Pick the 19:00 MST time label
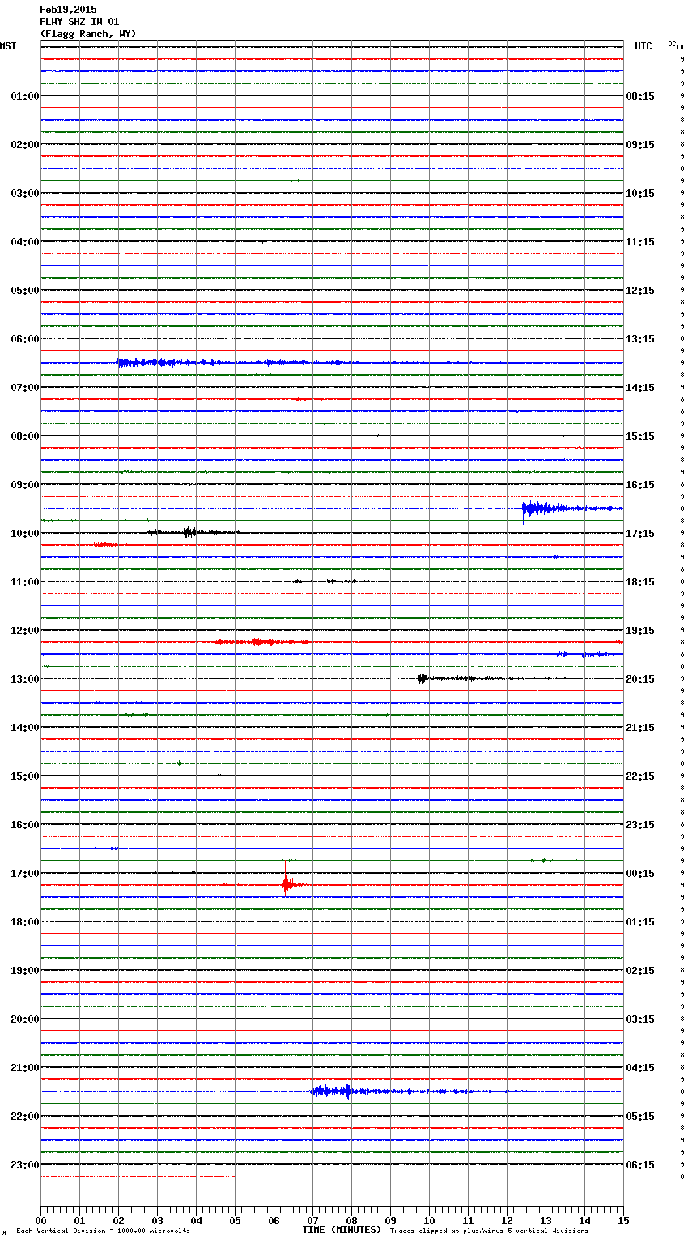Image resolution: width=688 pixels, height=1242 pixels. tap(25, 971)
